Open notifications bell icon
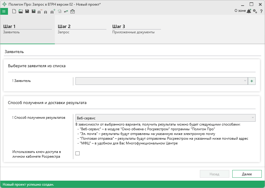The height and width of the screenshot is (188, 265). (x=249, y=11)
